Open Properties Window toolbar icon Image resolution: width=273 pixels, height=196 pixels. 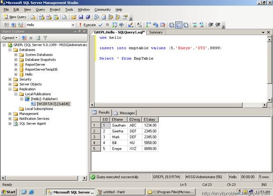125,17
